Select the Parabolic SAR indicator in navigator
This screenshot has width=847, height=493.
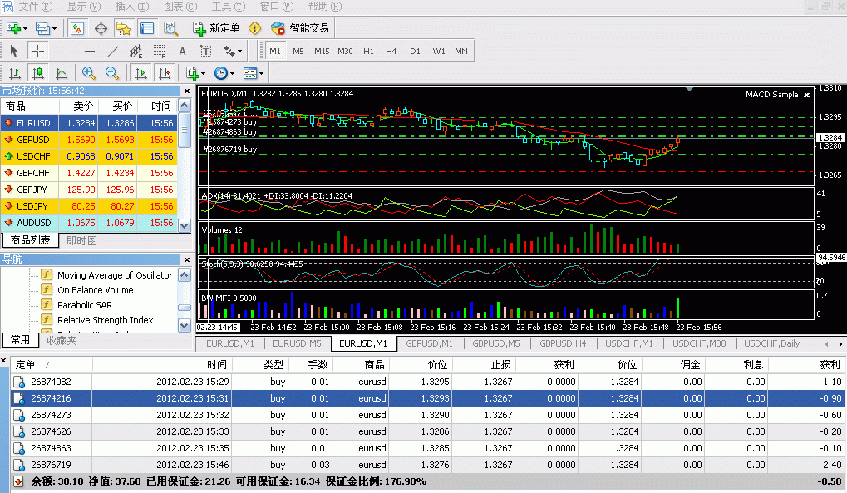(x=84, y=305)
